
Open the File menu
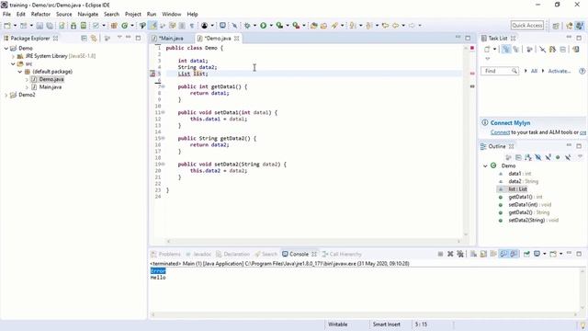click(x=6, y=15)
